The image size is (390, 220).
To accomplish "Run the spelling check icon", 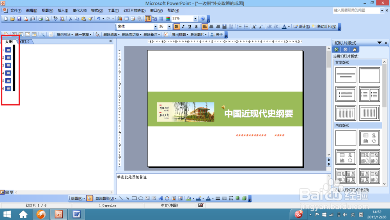I will pyautogui.click(x=55, y=19).
